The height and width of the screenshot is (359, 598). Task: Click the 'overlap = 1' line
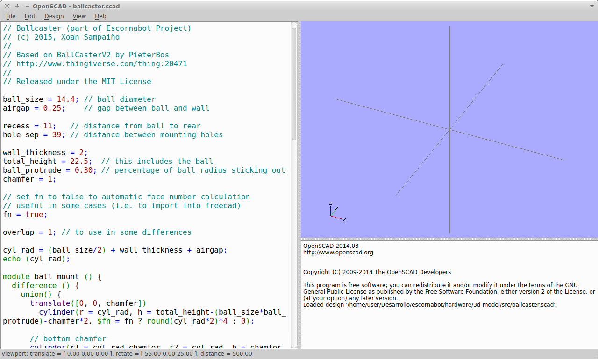coord(97,232)
